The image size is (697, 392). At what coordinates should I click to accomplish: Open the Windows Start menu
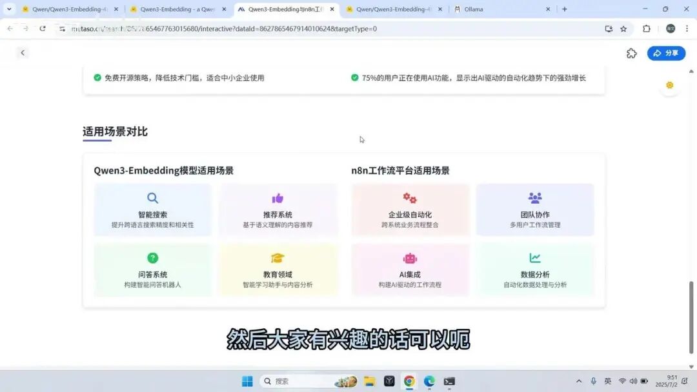pos(247,381)
